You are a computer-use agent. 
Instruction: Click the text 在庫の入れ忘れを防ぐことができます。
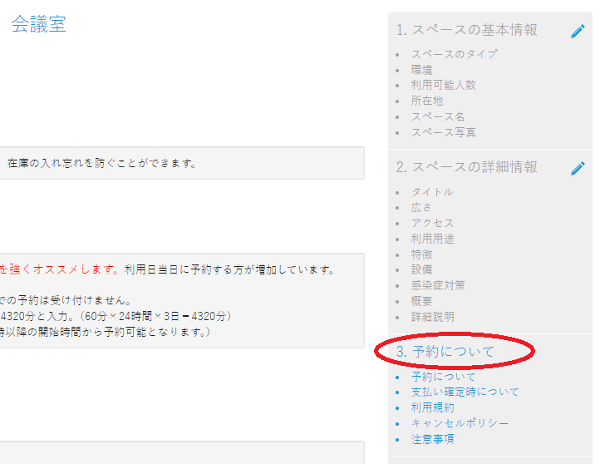(x=102, y=163)
